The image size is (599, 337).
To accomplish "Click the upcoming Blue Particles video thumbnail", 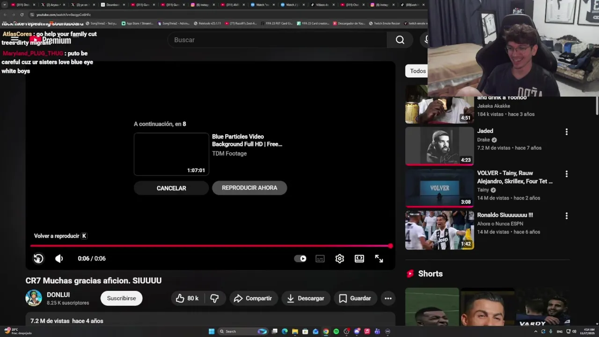I will pyautogui.click(x=171, y=154).
